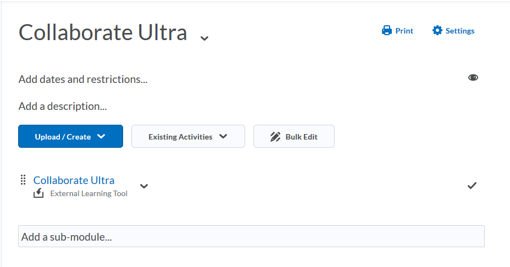Click the Bulk Edit pencil icon
Screen dimensions: 510x267
(x=275, y=137)
